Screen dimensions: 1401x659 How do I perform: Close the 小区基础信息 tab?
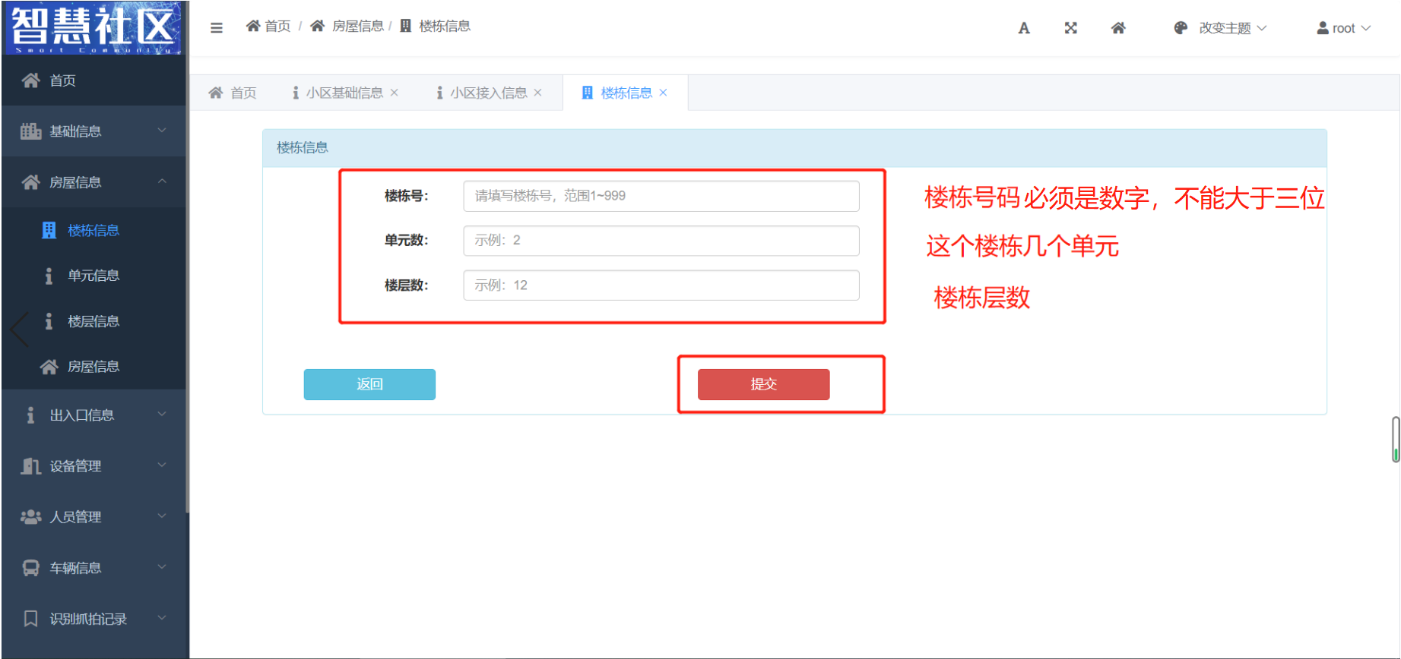[x=395, y=93]
